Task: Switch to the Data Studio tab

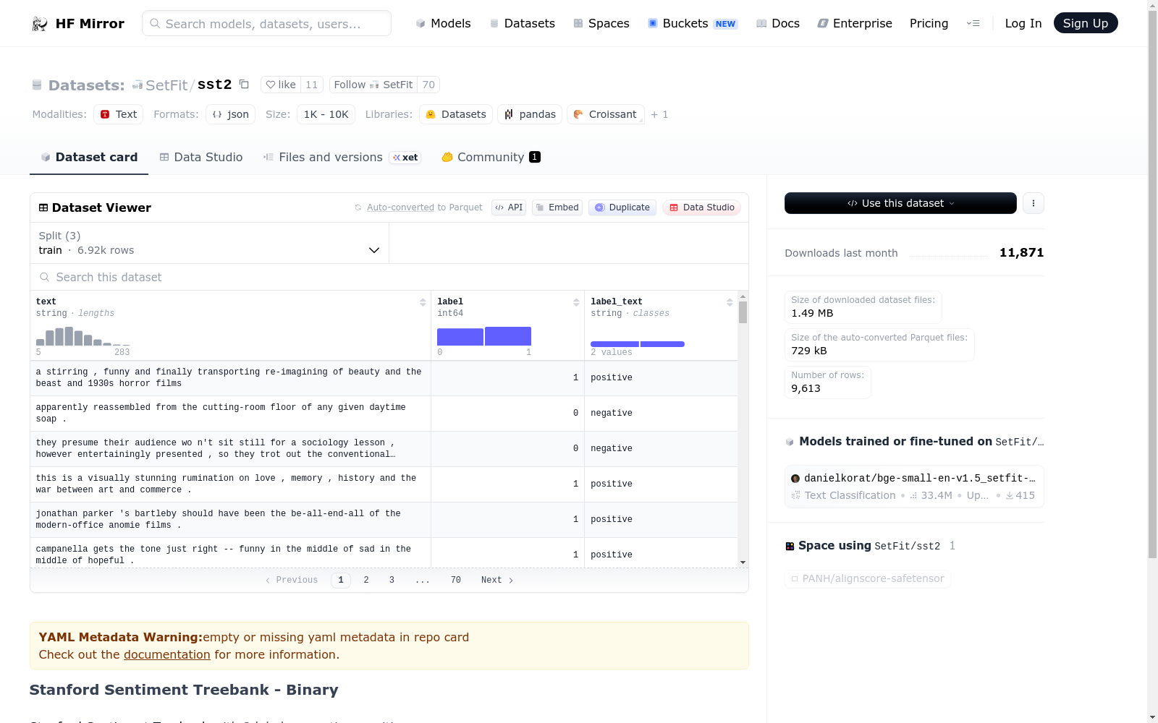Action: 201,157
